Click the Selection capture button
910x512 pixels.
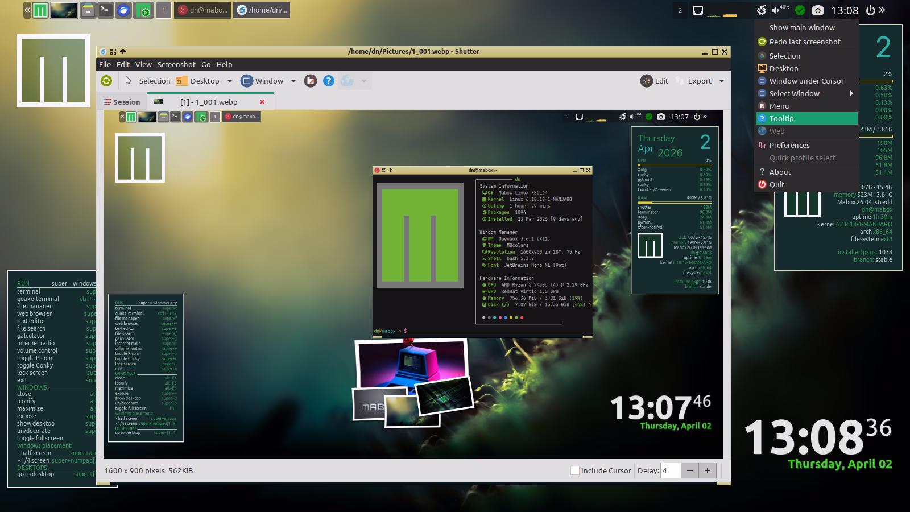[147, 81]
